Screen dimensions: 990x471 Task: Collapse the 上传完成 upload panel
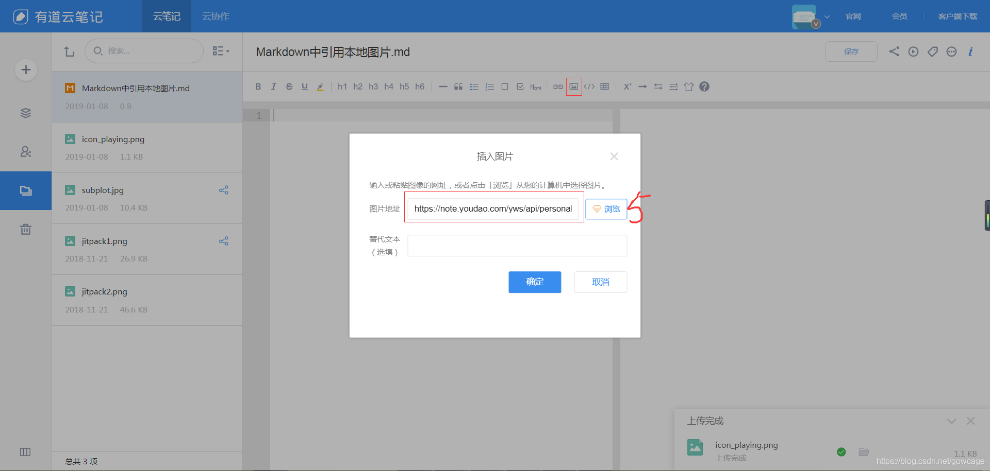pyautogui.click(x=952, y=421)
